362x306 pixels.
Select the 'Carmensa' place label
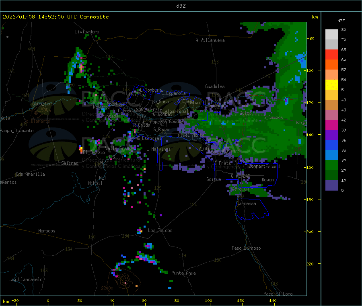click(246, 203)
